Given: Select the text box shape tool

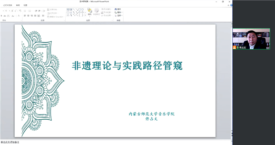Looking at the screenshot, I should tap(68, 9).
